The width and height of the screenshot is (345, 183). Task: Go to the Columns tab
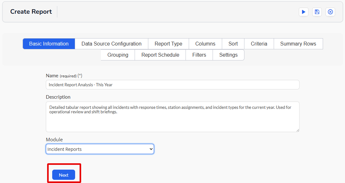pos(205,44)
